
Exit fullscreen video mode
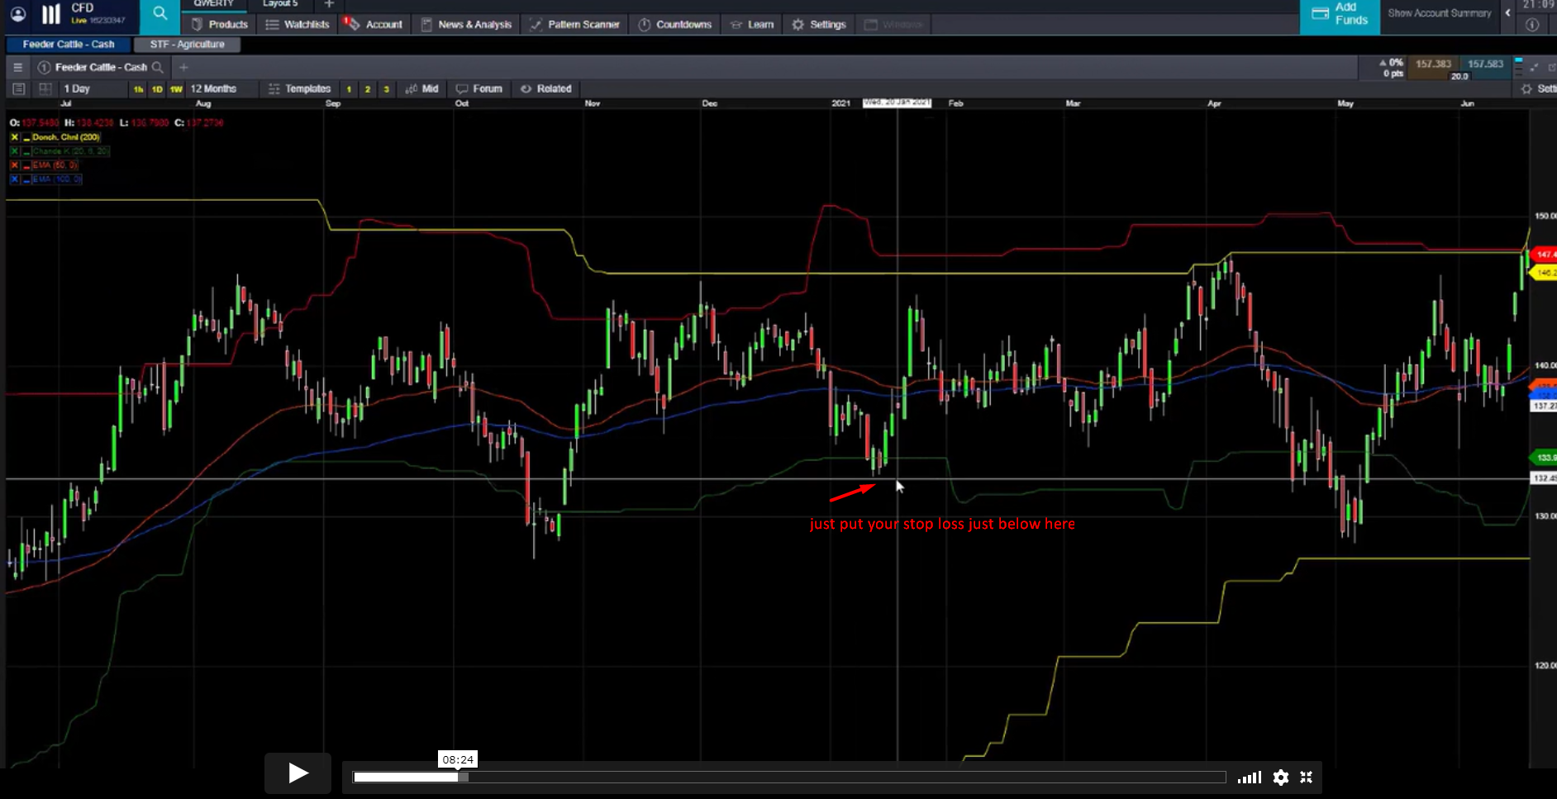tap(1307, 778)
